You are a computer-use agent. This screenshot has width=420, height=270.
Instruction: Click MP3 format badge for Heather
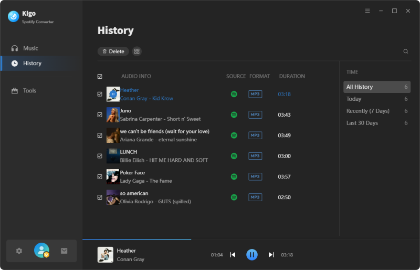[x=255, y=94]
